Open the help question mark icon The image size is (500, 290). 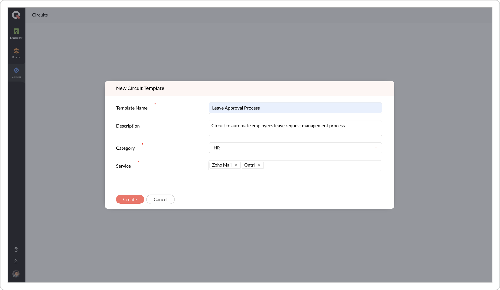coord(16,250)
